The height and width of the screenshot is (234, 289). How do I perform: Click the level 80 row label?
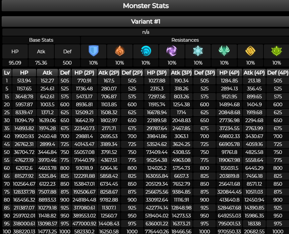point(7,200)
